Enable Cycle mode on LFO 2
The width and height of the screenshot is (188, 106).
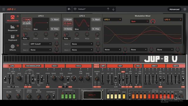[x=27, y=23]
